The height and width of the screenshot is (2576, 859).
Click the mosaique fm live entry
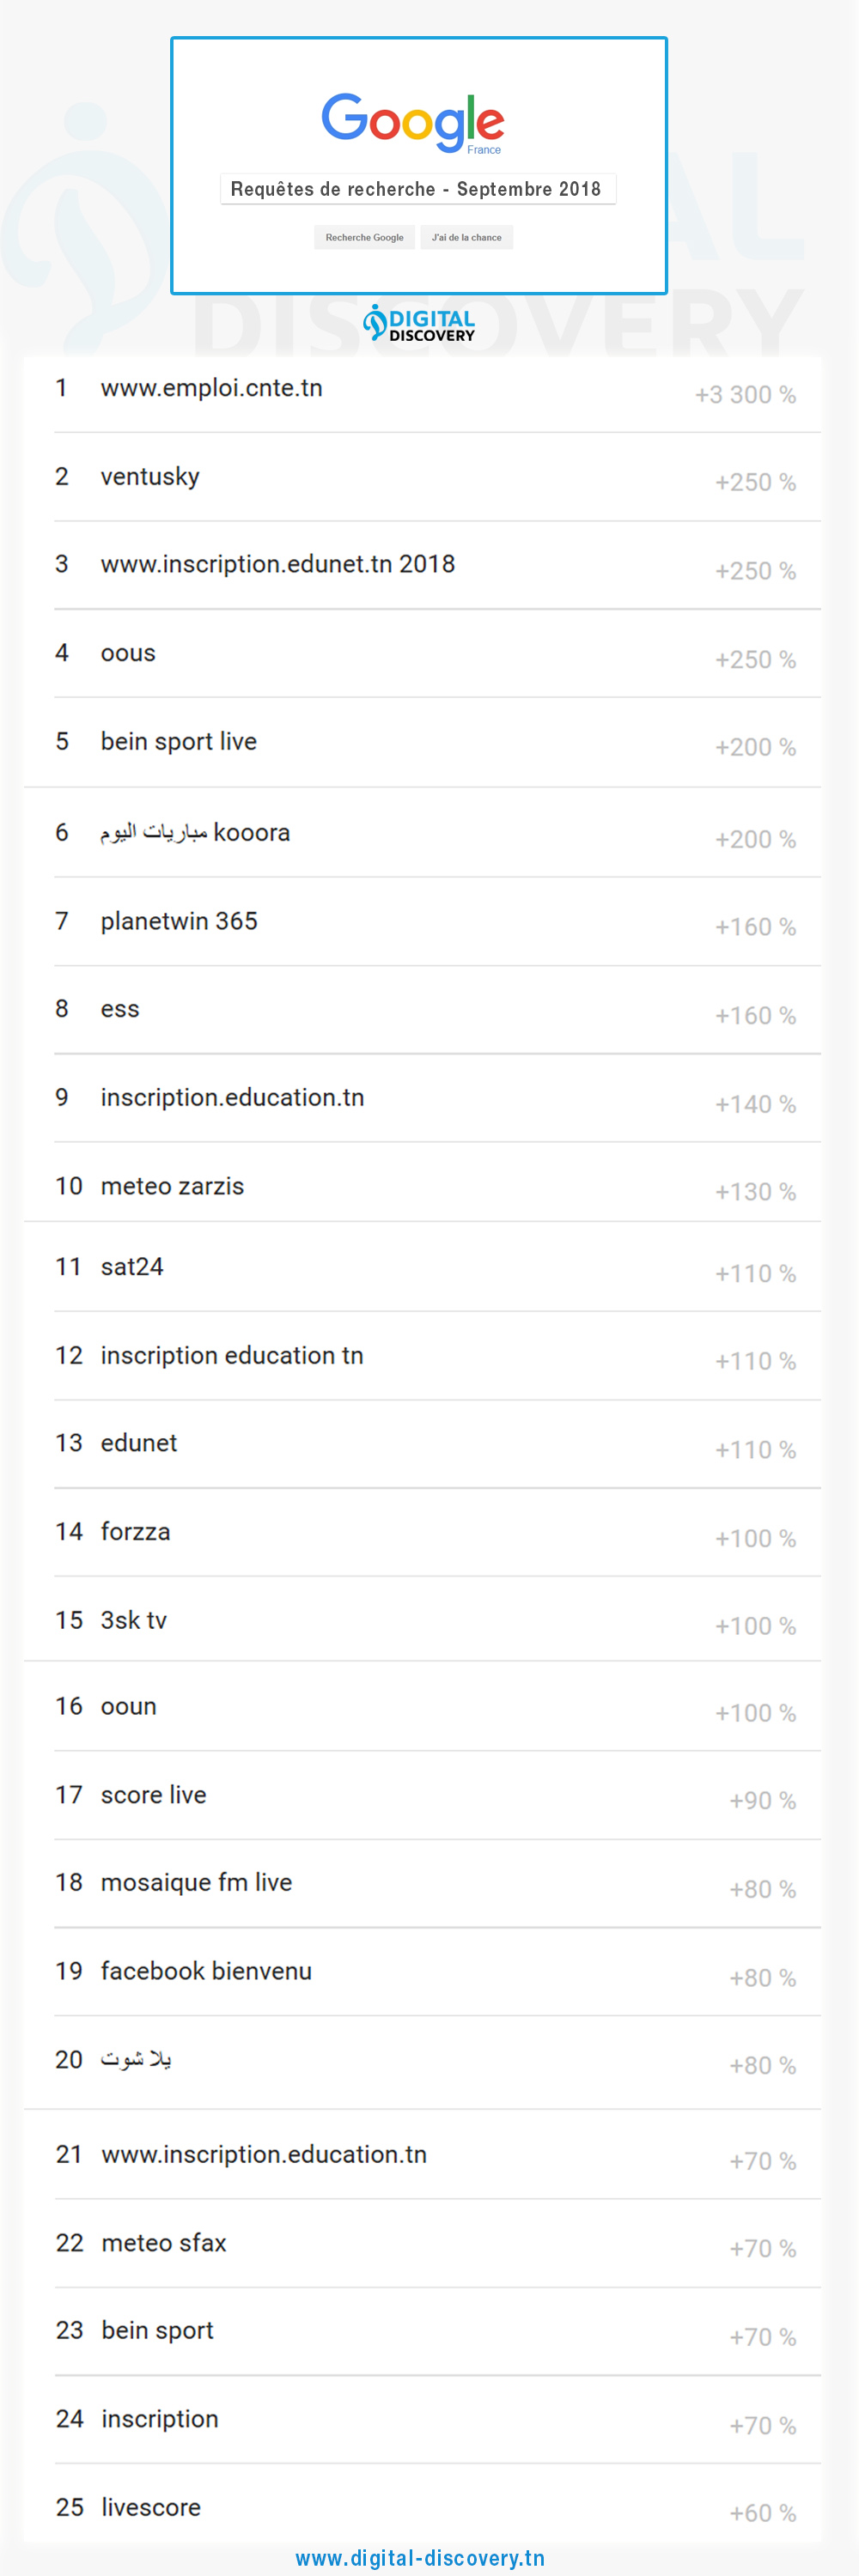point(196,1882)
